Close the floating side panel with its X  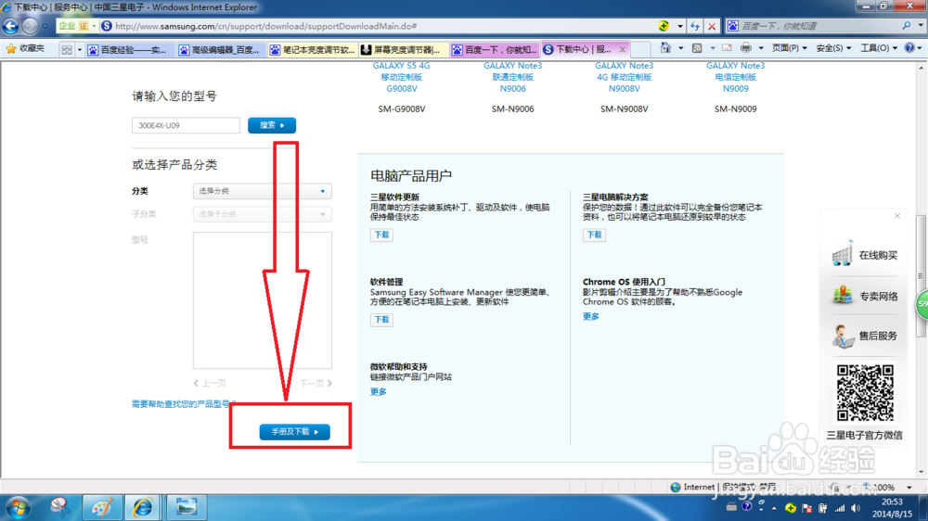(x=897, y=216)
